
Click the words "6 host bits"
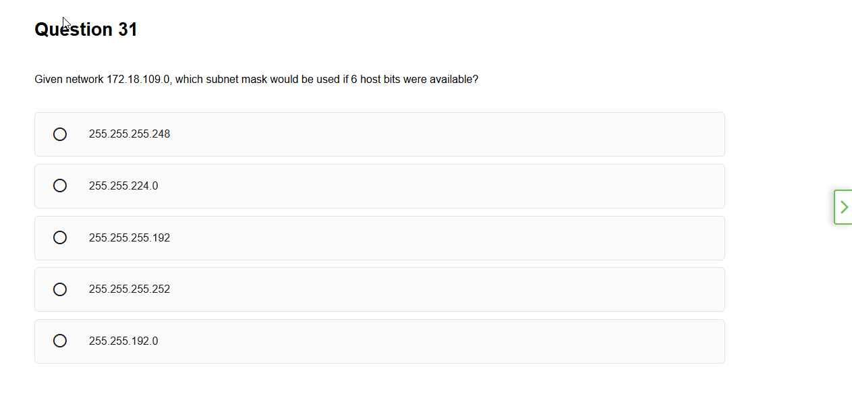pyautogui.click(x=376, y=80)
